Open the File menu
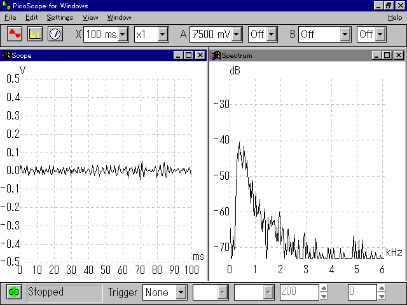The width and height of the screenshot is (407, 305). click(10, 17)
